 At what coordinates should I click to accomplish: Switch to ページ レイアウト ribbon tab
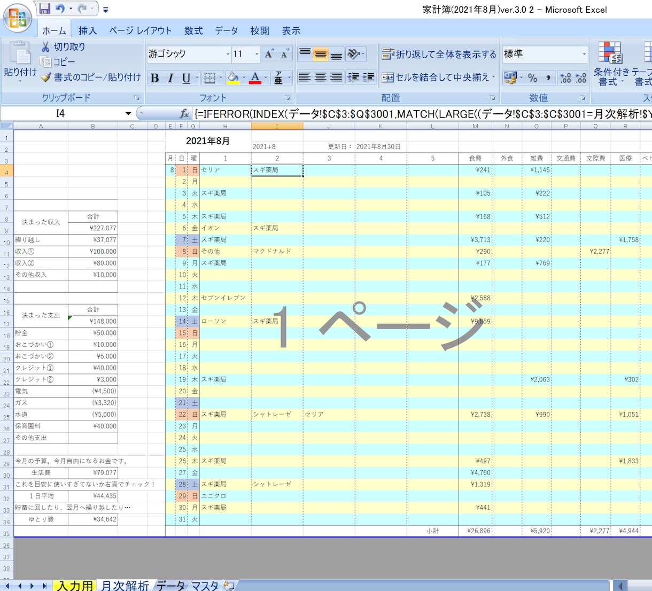(x=140, y=31)
